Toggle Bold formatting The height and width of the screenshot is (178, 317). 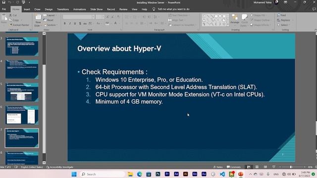65,23
